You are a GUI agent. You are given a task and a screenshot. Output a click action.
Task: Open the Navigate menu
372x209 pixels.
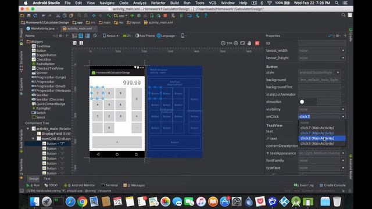107,3
